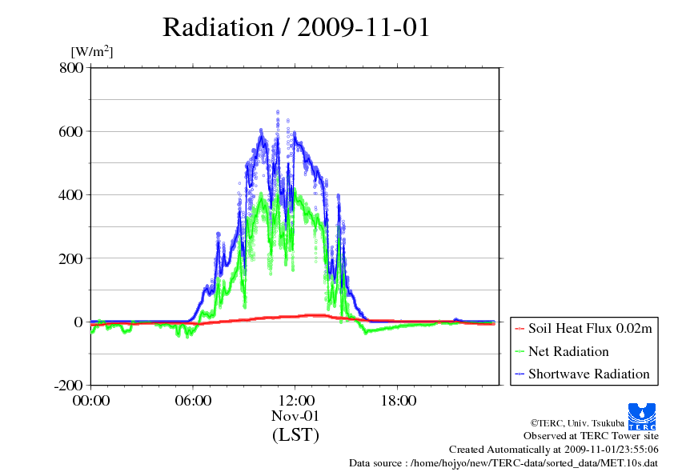Click the '-200' y-axis value

tap(68, 386)
